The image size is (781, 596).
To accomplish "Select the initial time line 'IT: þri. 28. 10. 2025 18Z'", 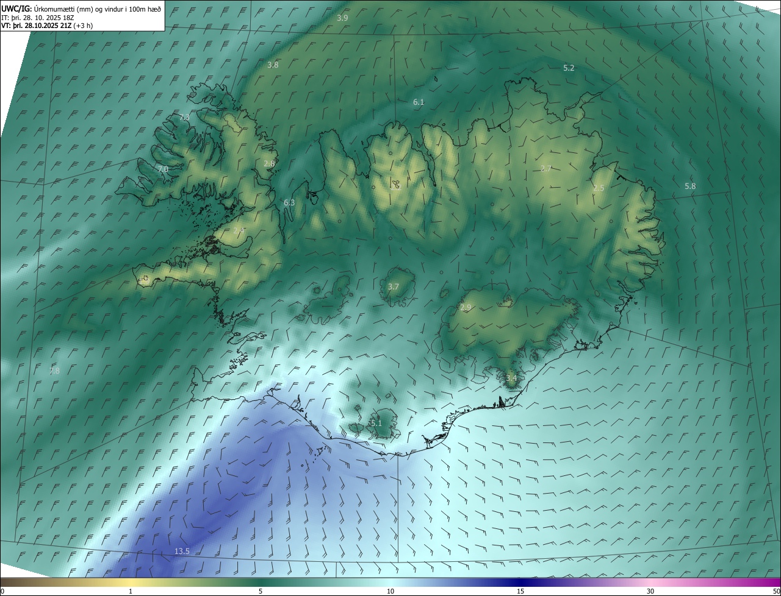I will click(38, 18).
